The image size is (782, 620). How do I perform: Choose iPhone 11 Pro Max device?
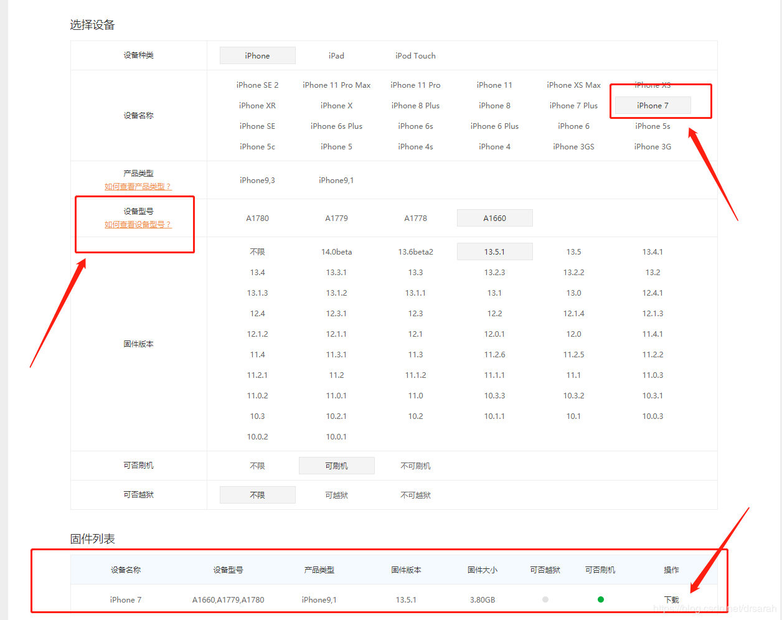pos(336,85)
